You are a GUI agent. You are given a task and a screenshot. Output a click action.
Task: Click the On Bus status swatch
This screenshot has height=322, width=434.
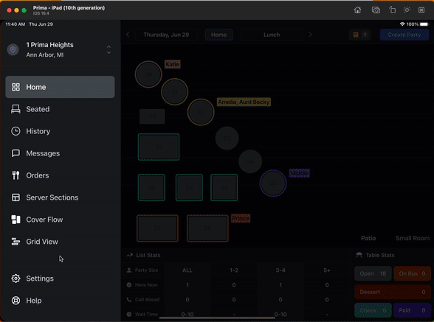click(412, 273)
